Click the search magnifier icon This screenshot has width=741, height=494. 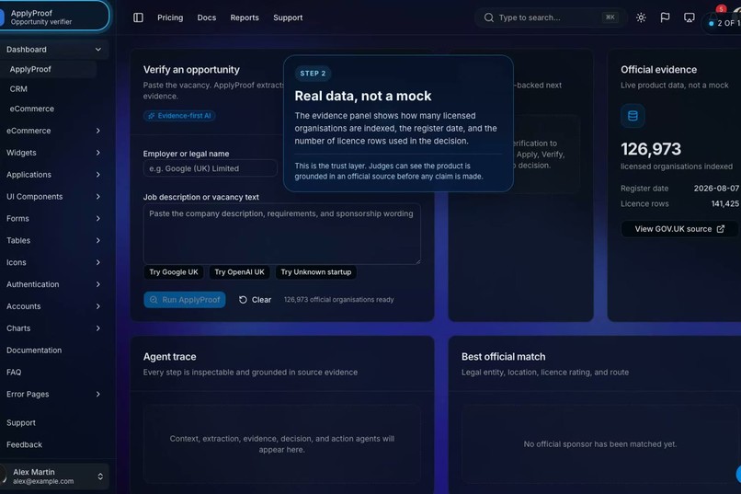click(489, 17)
